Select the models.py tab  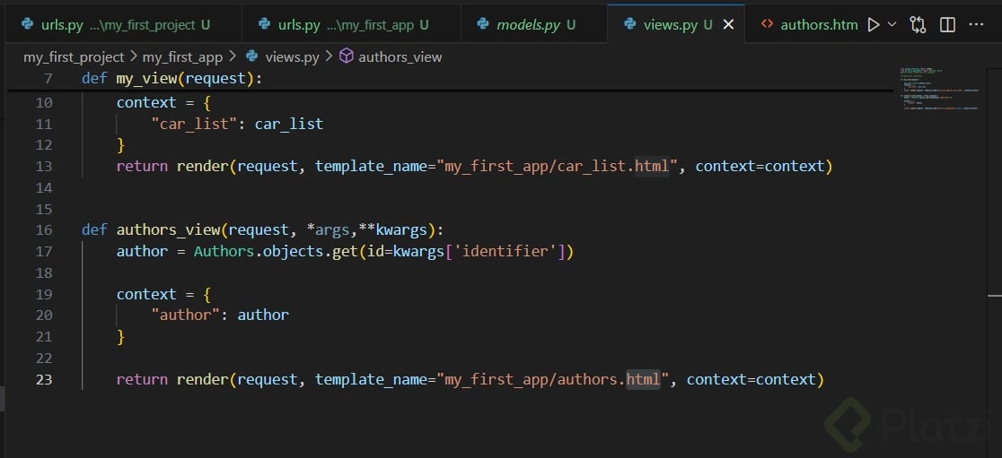point(527,25)
